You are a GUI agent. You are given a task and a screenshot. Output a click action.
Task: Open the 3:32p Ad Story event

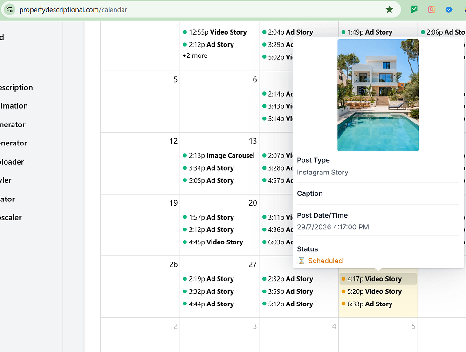219,291
